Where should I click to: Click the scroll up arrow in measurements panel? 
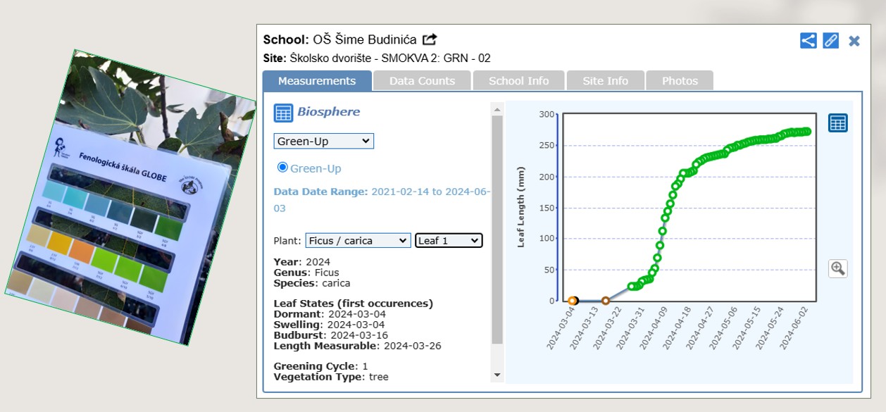pos(497,109)
